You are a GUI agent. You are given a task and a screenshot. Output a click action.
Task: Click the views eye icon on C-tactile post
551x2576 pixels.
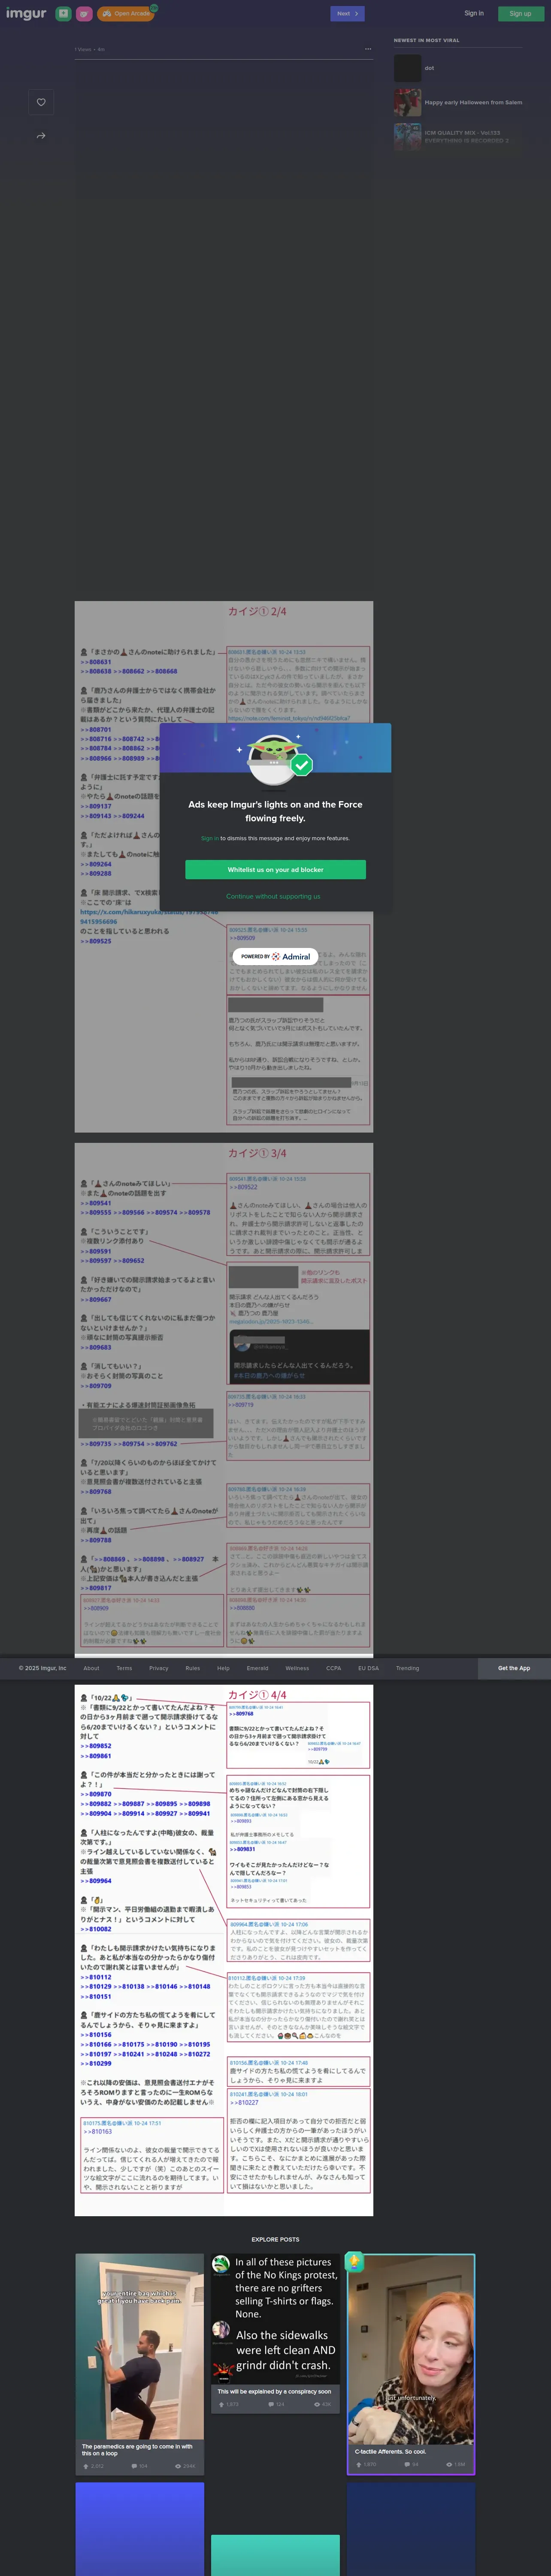449,2464
